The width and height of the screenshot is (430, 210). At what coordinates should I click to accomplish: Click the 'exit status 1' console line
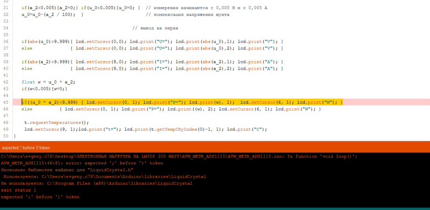18,190
